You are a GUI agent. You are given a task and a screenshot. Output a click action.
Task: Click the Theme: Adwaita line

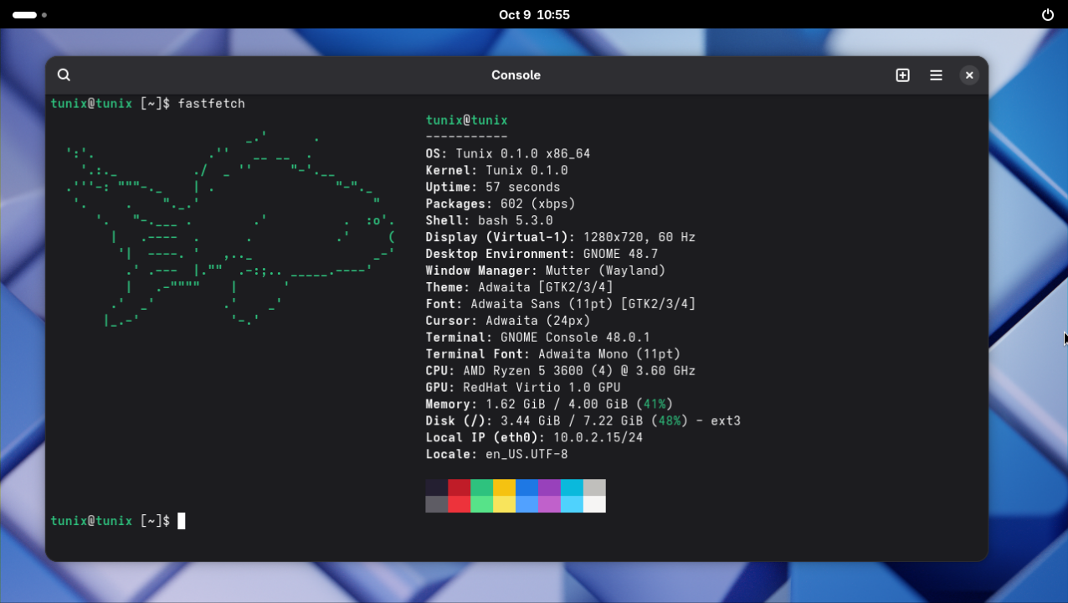click(519, 288)
